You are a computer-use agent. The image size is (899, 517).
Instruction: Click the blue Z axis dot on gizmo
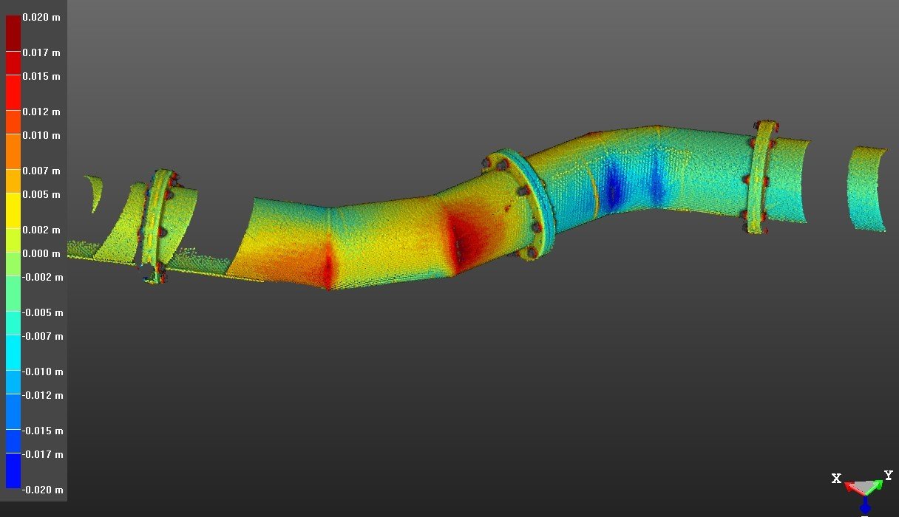coord(865,508)
